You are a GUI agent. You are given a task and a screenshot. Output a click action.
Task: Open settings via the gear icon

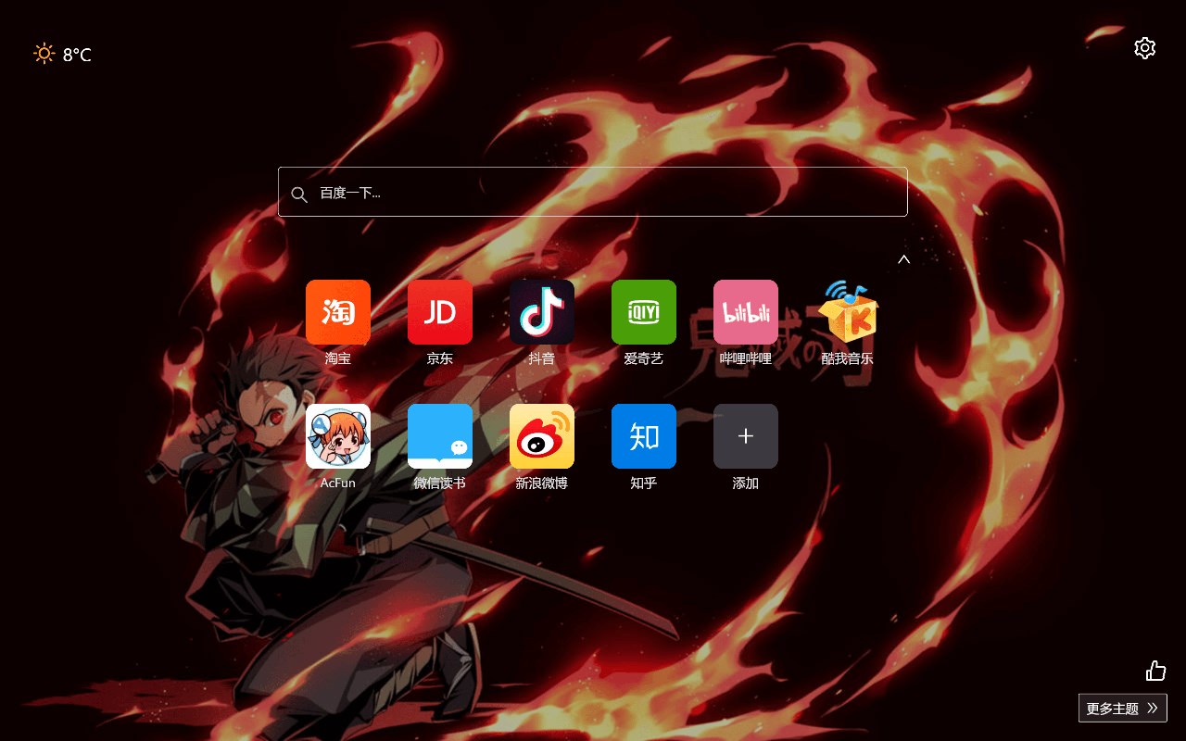tap(1145, 48)
